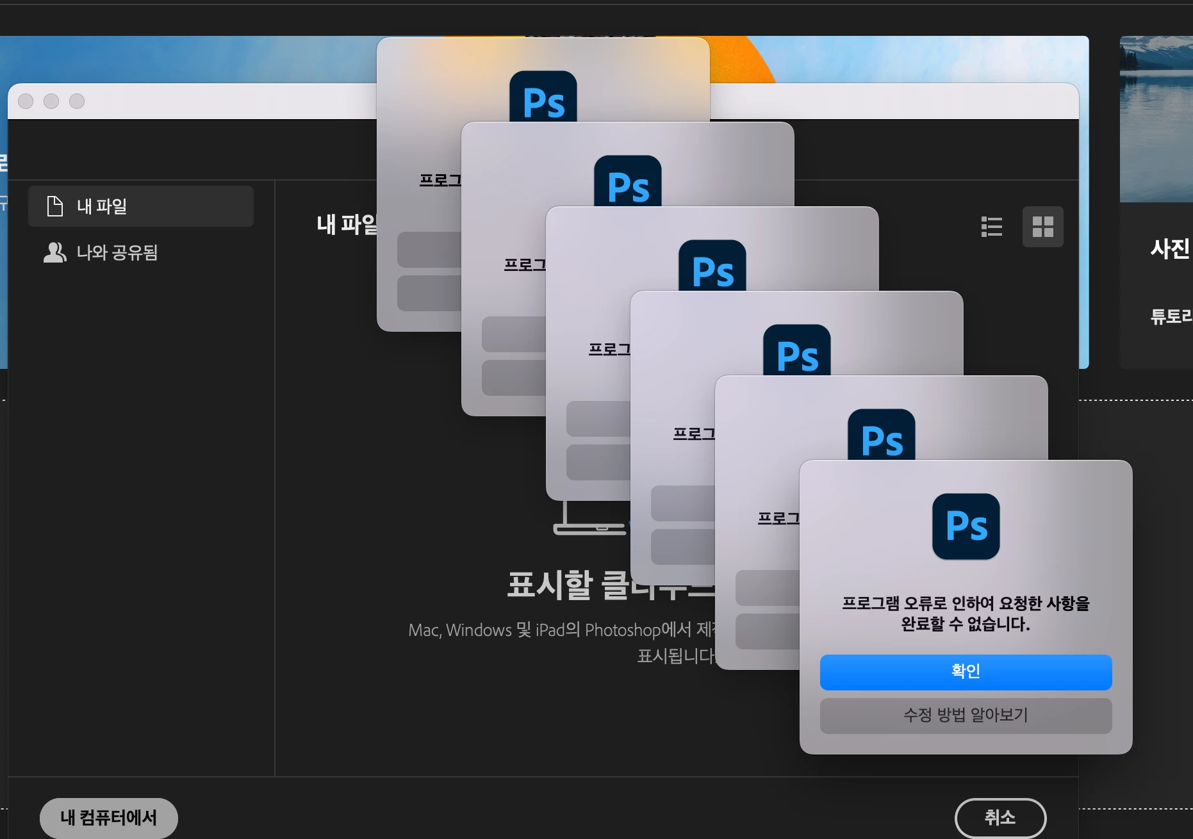Click the zoom window button
1193x839 pixels.
tap(77, 101)
